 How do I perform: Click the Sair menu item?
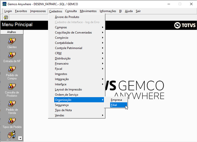point(138,11)
